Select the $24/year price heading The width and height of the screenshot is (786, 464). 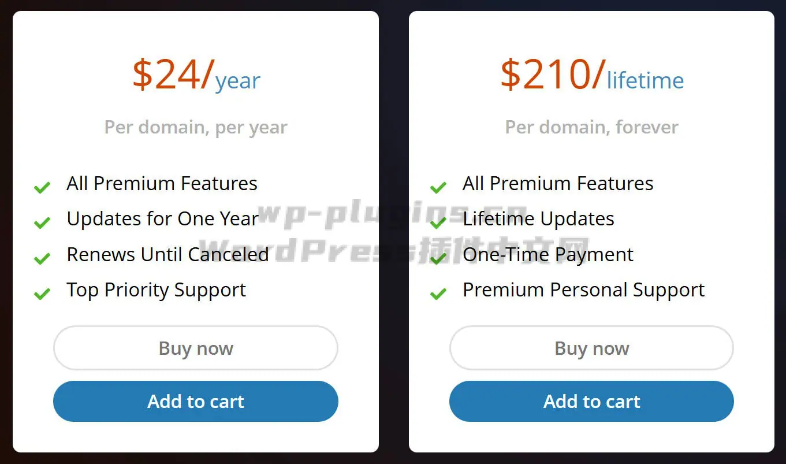coord(196,76)
